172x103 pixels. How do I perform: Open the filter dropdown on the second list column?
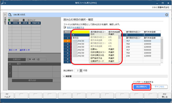tap(30, 23)
